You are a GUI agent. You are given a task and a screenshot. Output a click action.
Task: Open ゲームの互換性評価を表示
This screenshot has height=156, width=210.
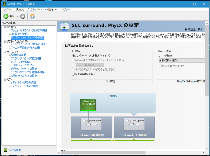point(25,48)
